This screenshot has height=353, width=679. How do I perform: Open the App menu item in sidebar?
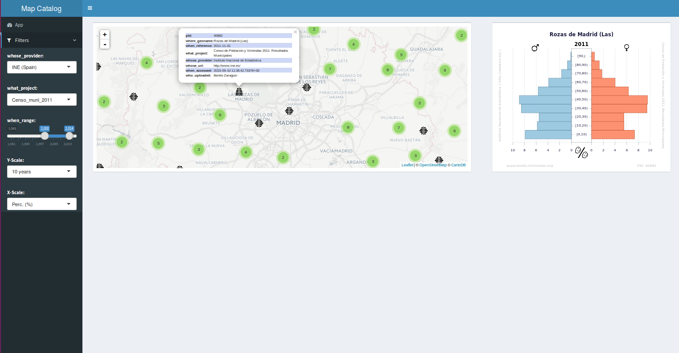[x=19, y=25]
